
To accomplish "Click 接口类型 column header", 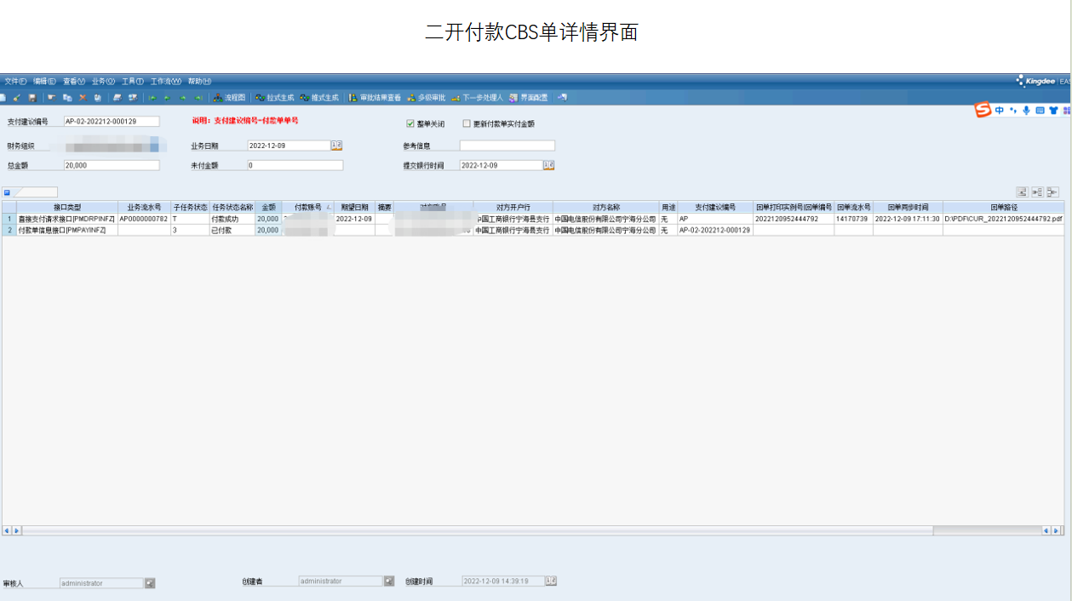I will [67, 207].
